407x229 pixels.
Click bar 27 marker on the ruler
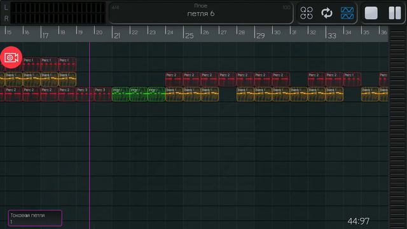pyautogui.click(x=223, y=32)
